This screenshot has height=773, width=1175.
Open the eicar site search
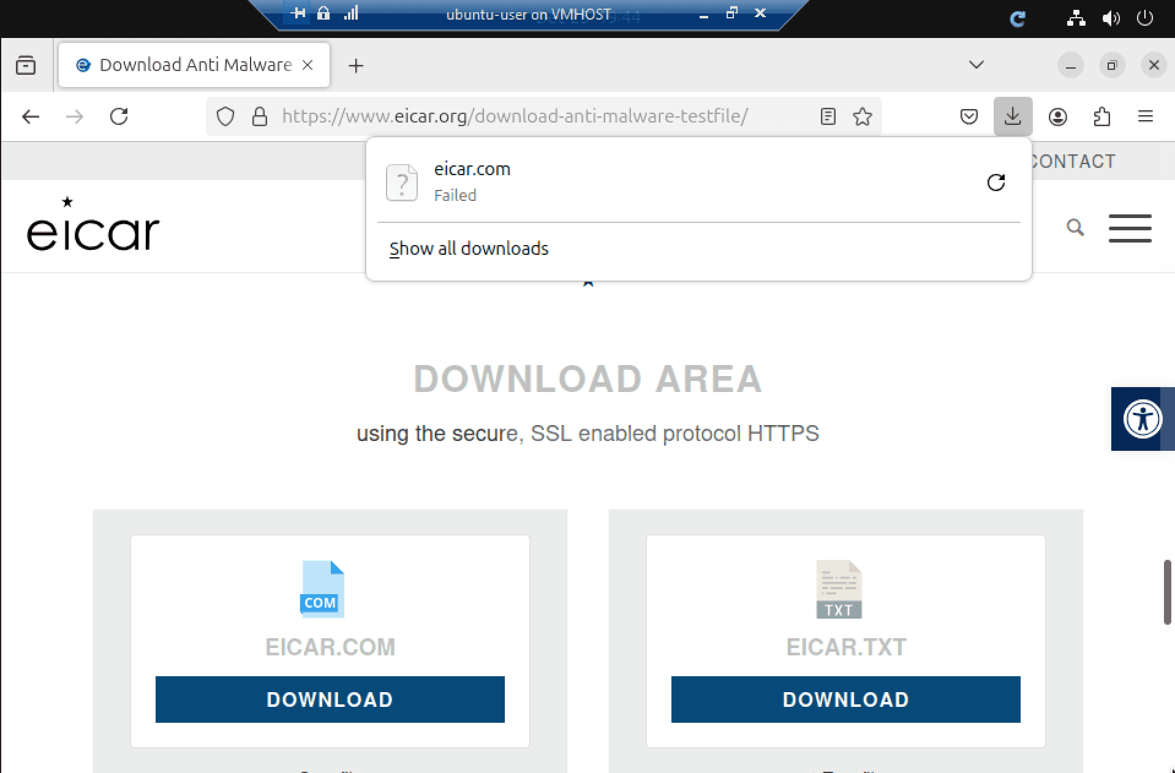pyautogui.click(x=1075, y=227)
